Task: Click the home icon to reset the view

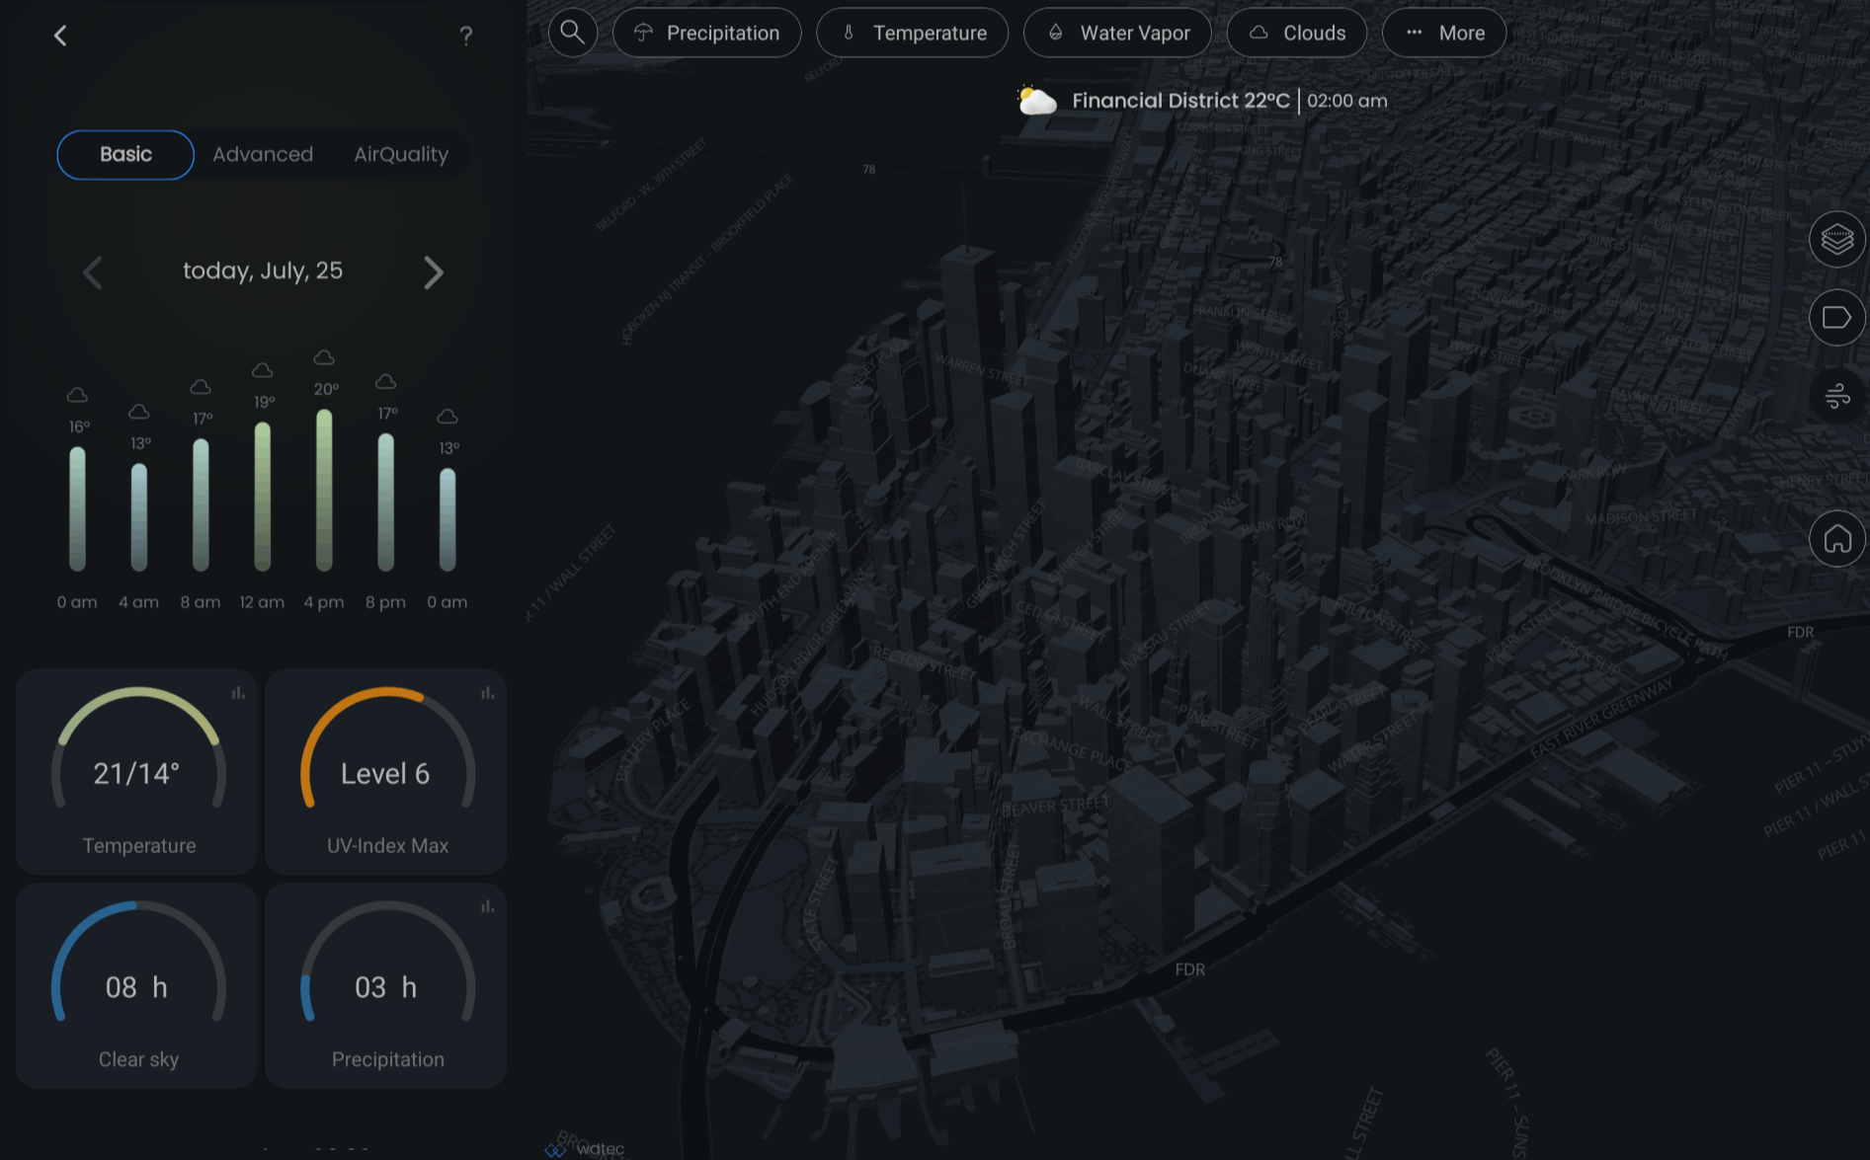Action: pos(1836,539)
